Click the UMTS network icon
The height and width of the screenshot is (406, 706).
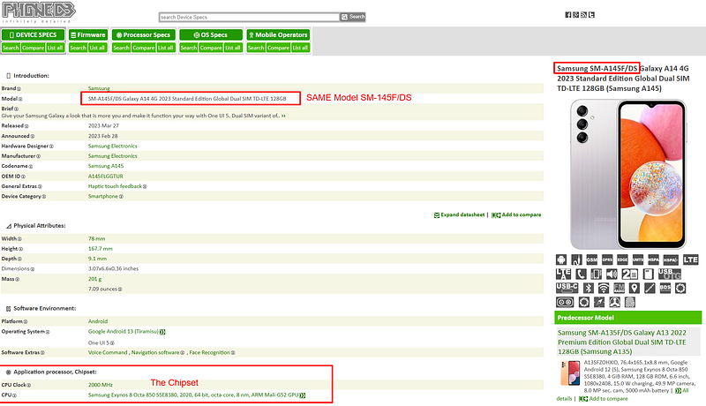coord(637,259)
